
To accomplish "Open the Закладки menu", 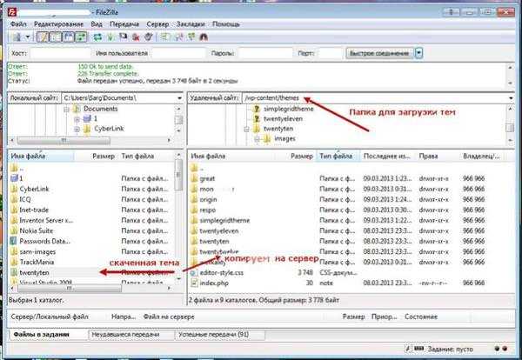I will click(x=191, y=24).
